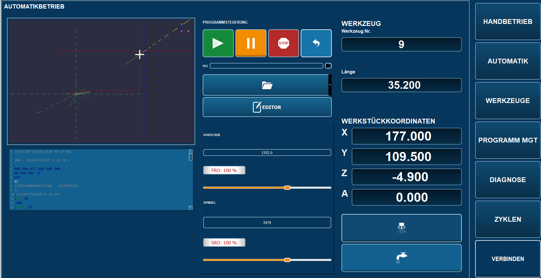Reset feed override via FRO 100 % button
This screenshot has height=278, width=541.
[224, 170]
